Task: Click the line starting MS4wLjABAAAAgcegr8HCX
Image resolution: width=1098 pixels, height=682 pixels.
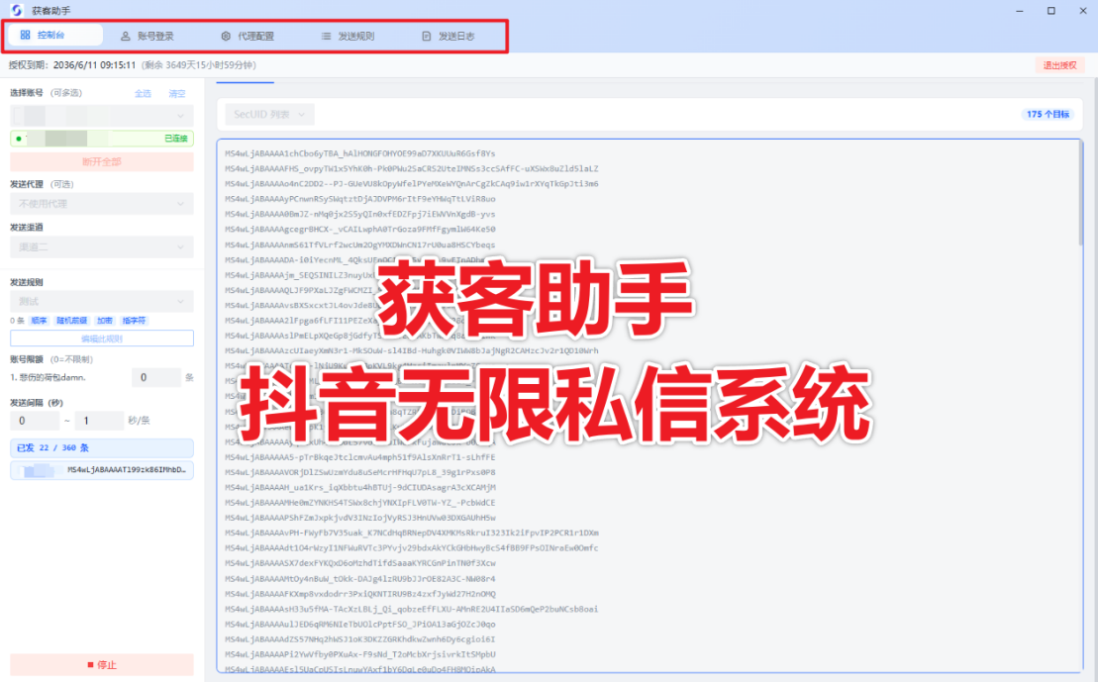Action: click(x=360, y=230)
